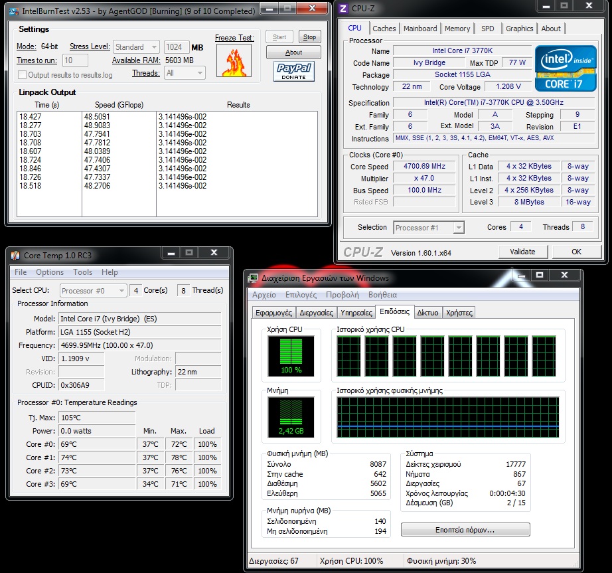Click the Χρόνος λειτουργίας 0:00:04:30 value
Screen dimensions: 612x573
pos(507,493)
